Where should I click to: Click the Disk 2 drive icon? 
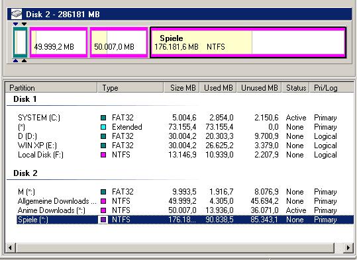17,14
